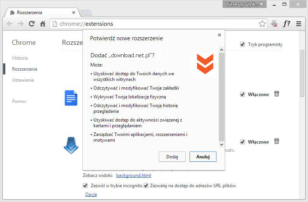Reload the extensions page

tap(32, 24)
